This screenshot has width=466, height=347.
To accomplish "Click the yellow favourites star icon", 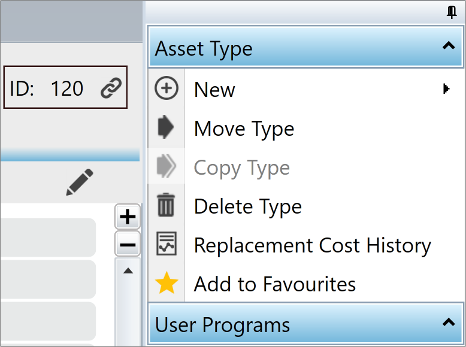I will (x=167, y=283).
